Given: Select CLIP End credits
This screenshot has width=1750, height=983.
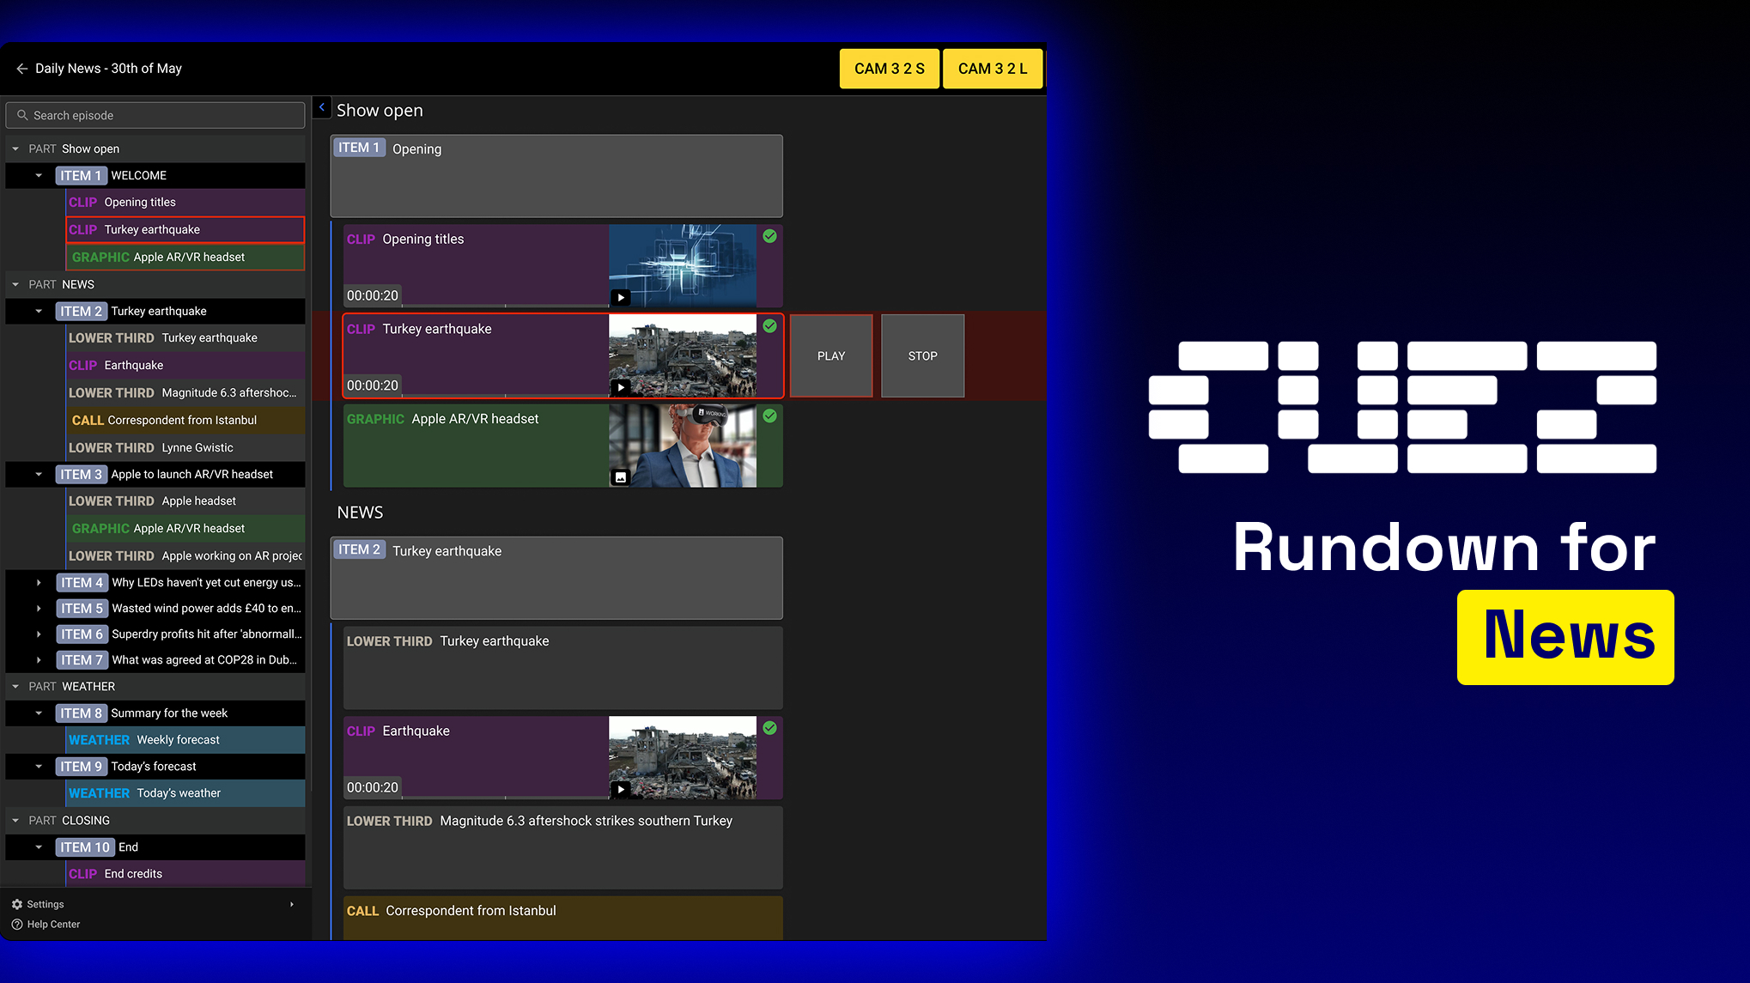Looking at the screenshot, I should (x=185, y=873).
